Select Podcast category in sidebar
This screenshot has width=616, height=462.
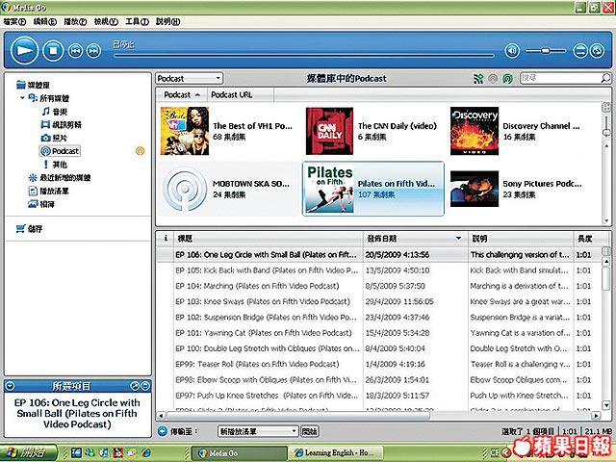(60, 151)
